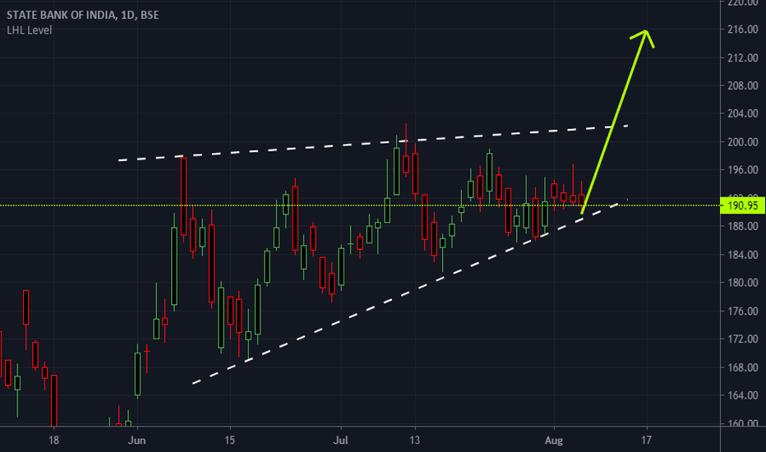Screen dimensions: 766x452
Task: Click the 172.00 price axis label
Action: [742, 339]
